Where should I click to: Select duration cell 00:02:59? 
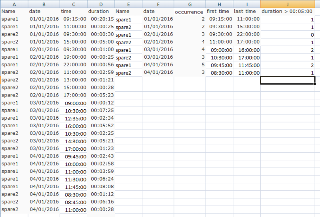101,73
